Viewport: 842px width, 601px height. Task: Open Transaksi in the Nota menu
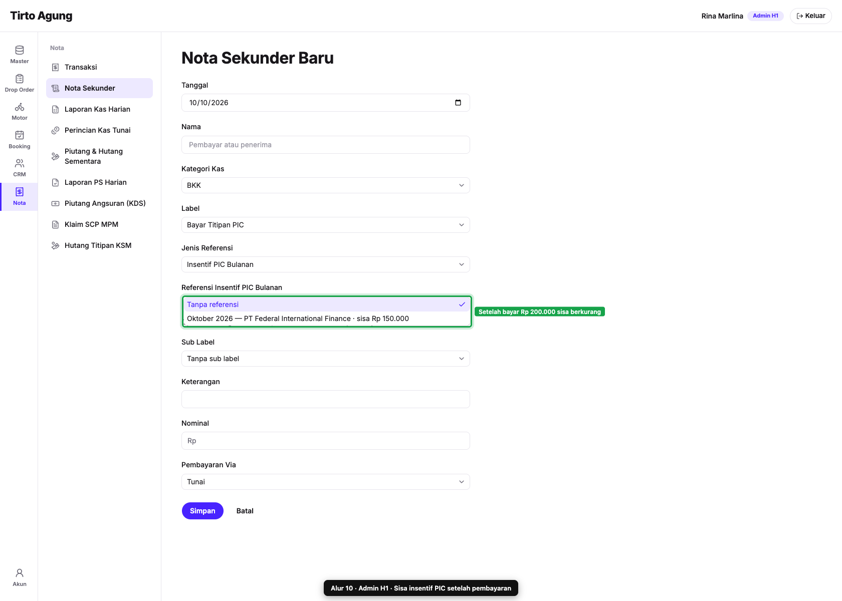click(99, 67)
